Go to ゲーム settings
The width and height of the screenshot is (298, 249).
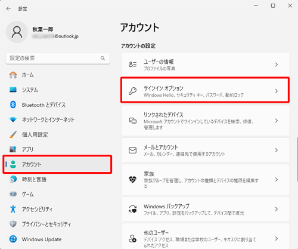[x=58, y=194]
